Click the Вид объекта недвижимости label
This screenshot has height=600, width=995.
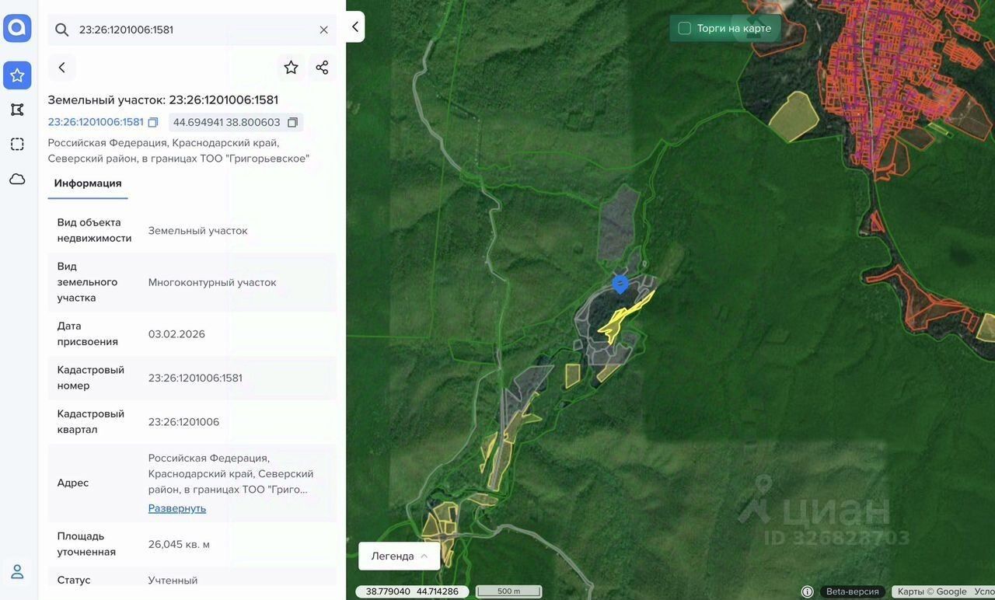point(94,230)
